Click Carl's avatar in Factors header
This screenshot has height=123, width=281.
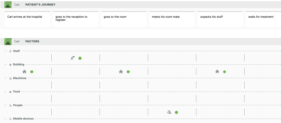[8, 41]
